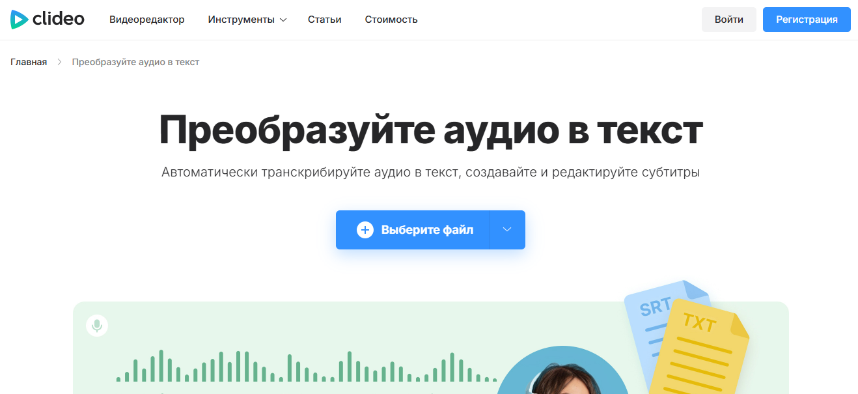
Task: Click the large Преобразуйте аудио в текст heading
Action: tap(430, 130)
